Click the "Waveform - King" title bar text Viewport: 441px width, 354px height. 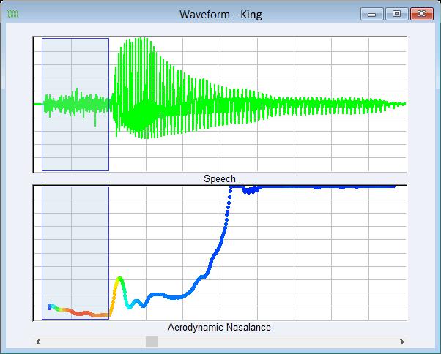pos(220,14)
